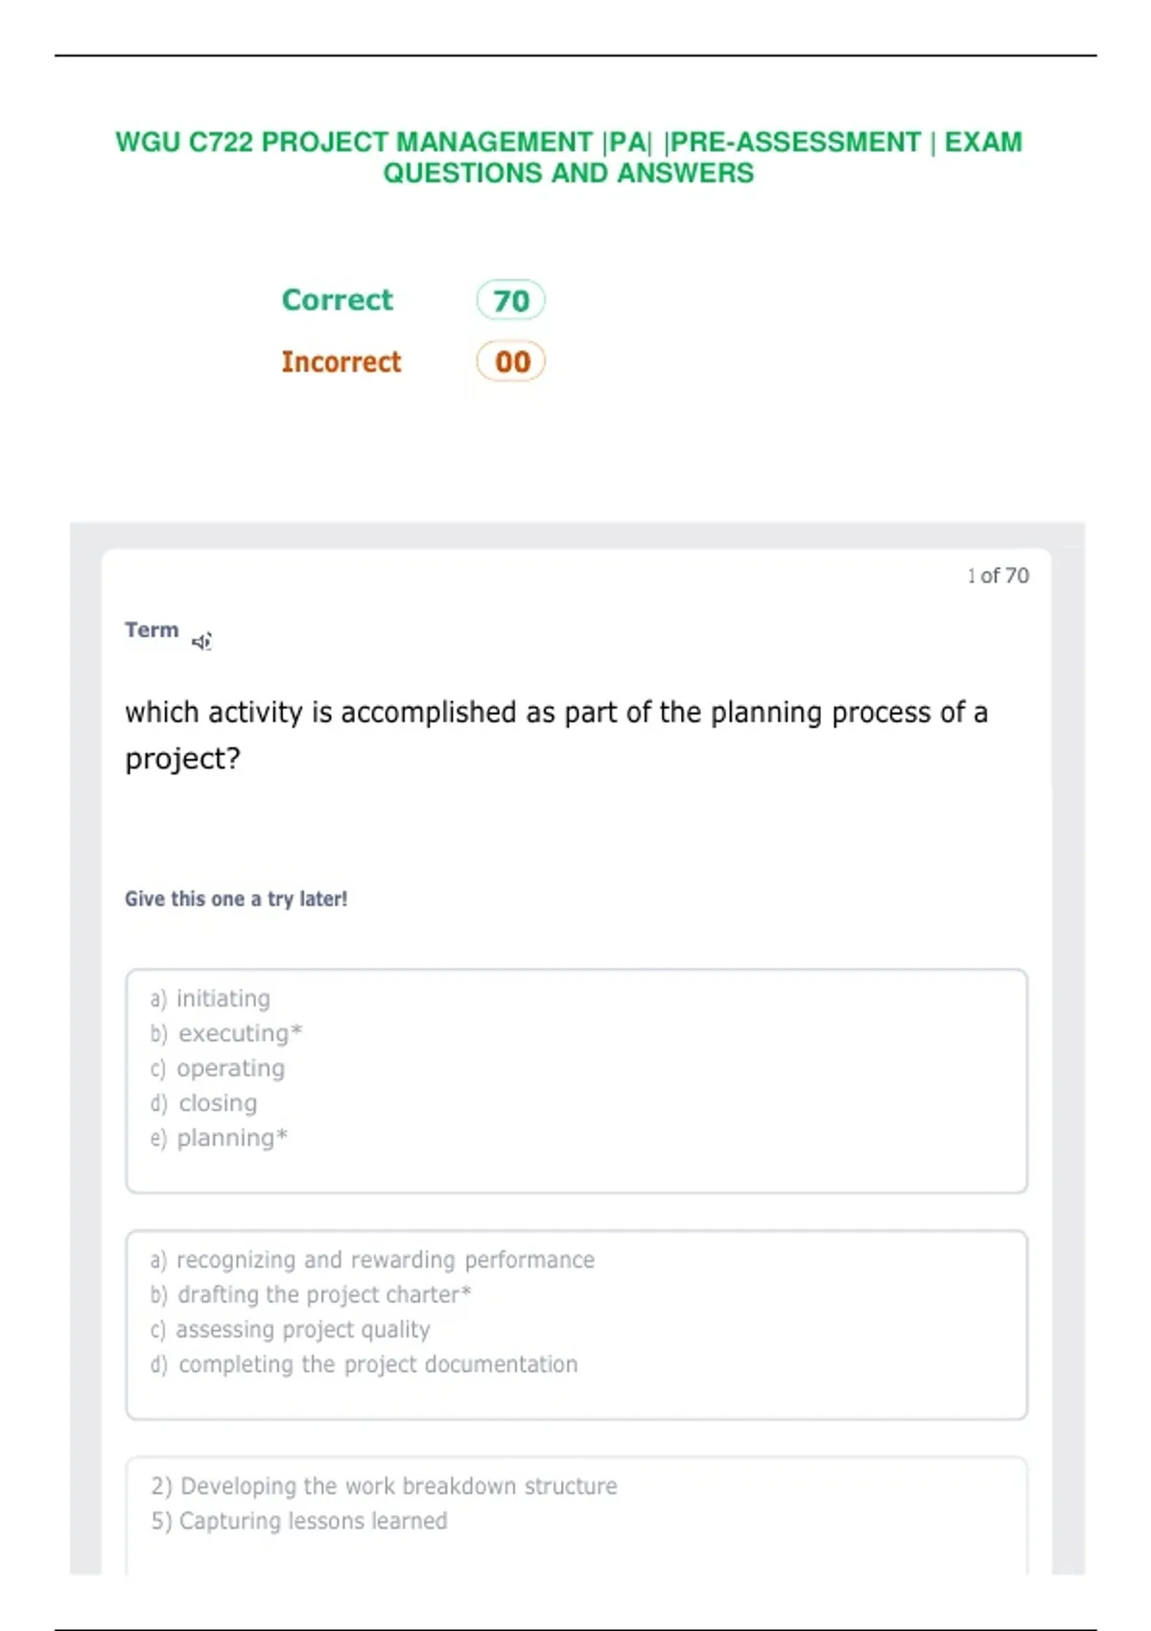Screen dimensions: 1151x1631
Task: Open the green WGU C722 document title
Action: (x=569, y=157)
